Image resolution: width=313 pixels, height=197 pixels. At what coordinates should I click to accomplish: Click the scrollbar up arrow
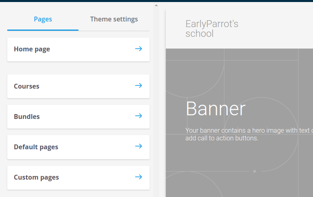(156, 5)
